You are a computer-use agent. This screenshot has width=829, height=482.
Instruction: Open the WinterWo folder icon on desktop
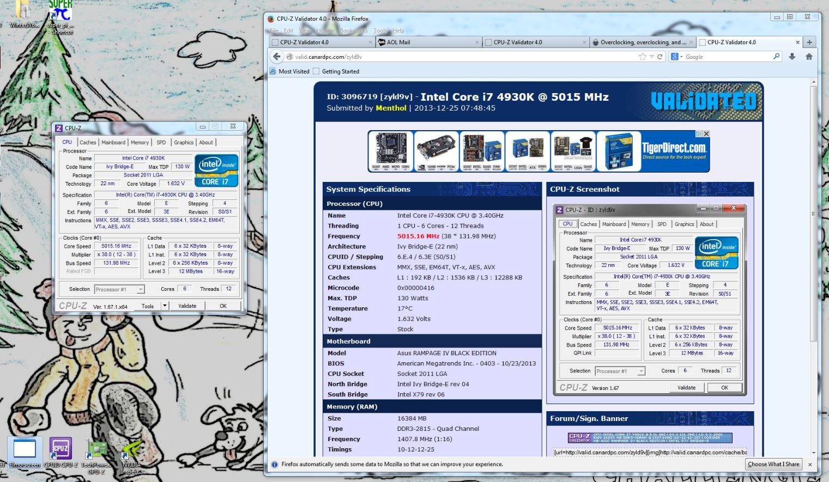point(25,14)
